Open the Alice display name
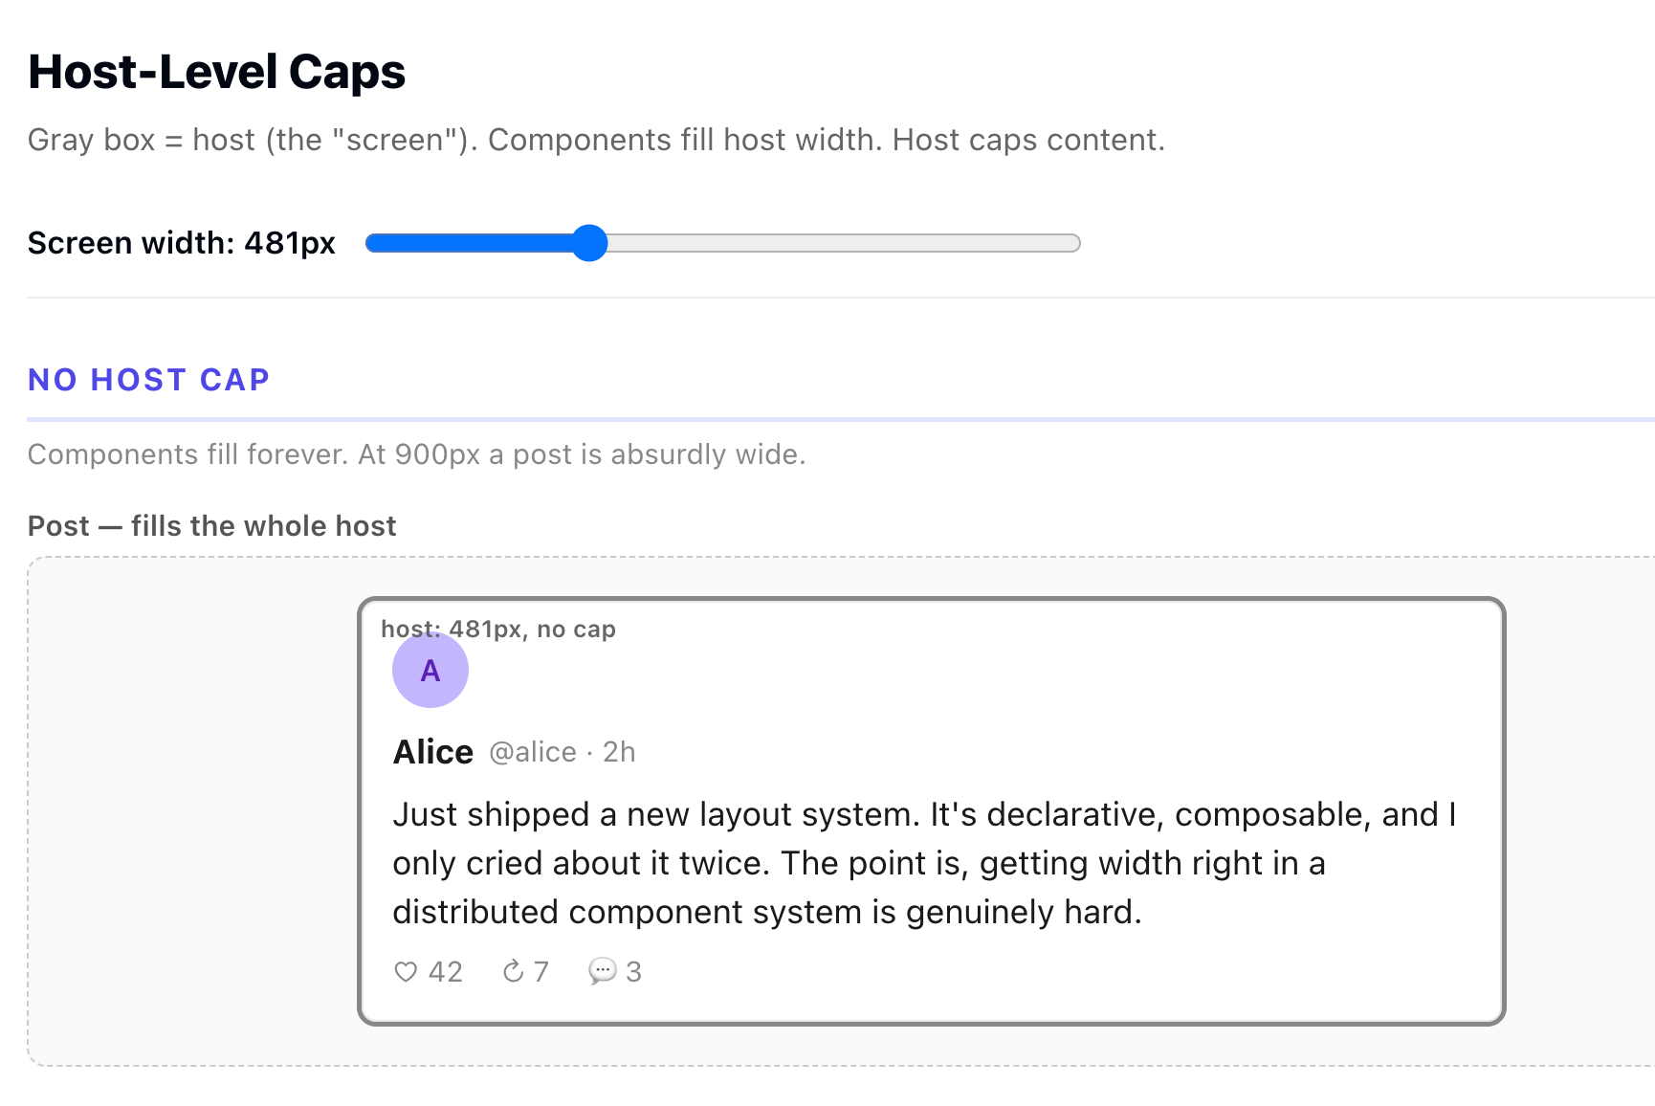Viewport: 1655px width, 1106px height. [433, 752]
